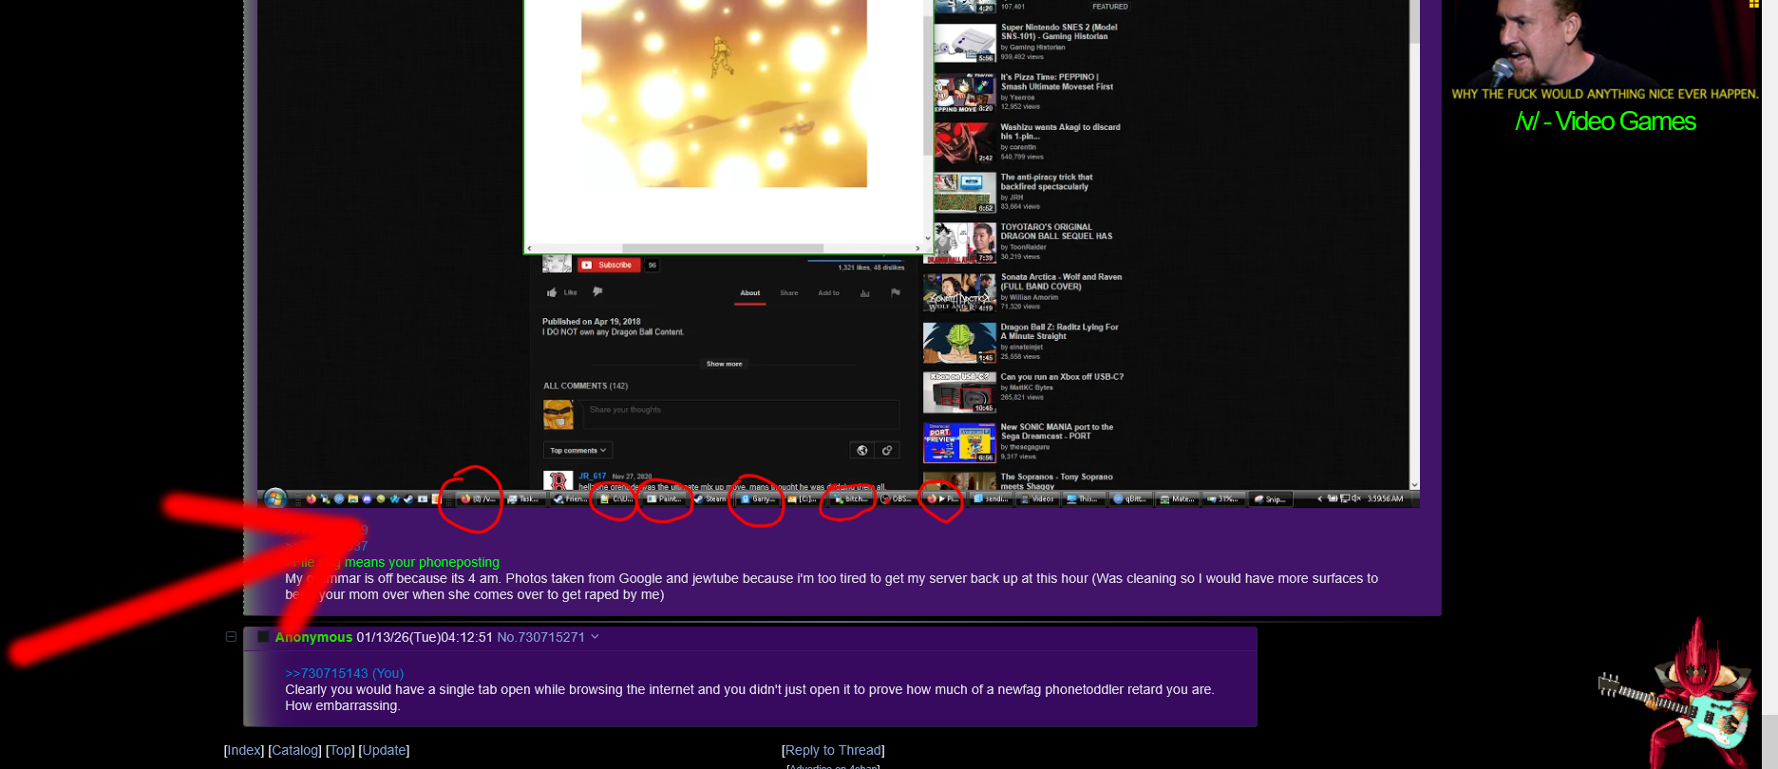Collapse the reply post No.730715271
This screenshot has width=1778, height=769.
click(231, 637)
